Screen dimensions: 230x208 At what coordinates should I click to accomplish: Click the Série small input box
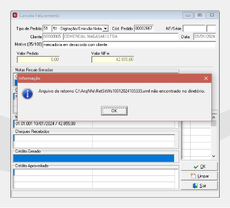(211, 28)
